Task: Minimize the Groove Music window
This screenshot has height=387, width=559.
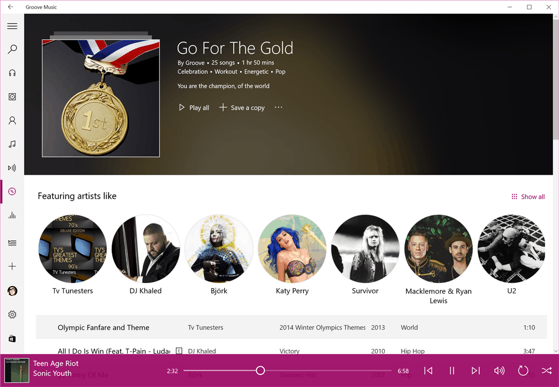Action: [510, 7]
